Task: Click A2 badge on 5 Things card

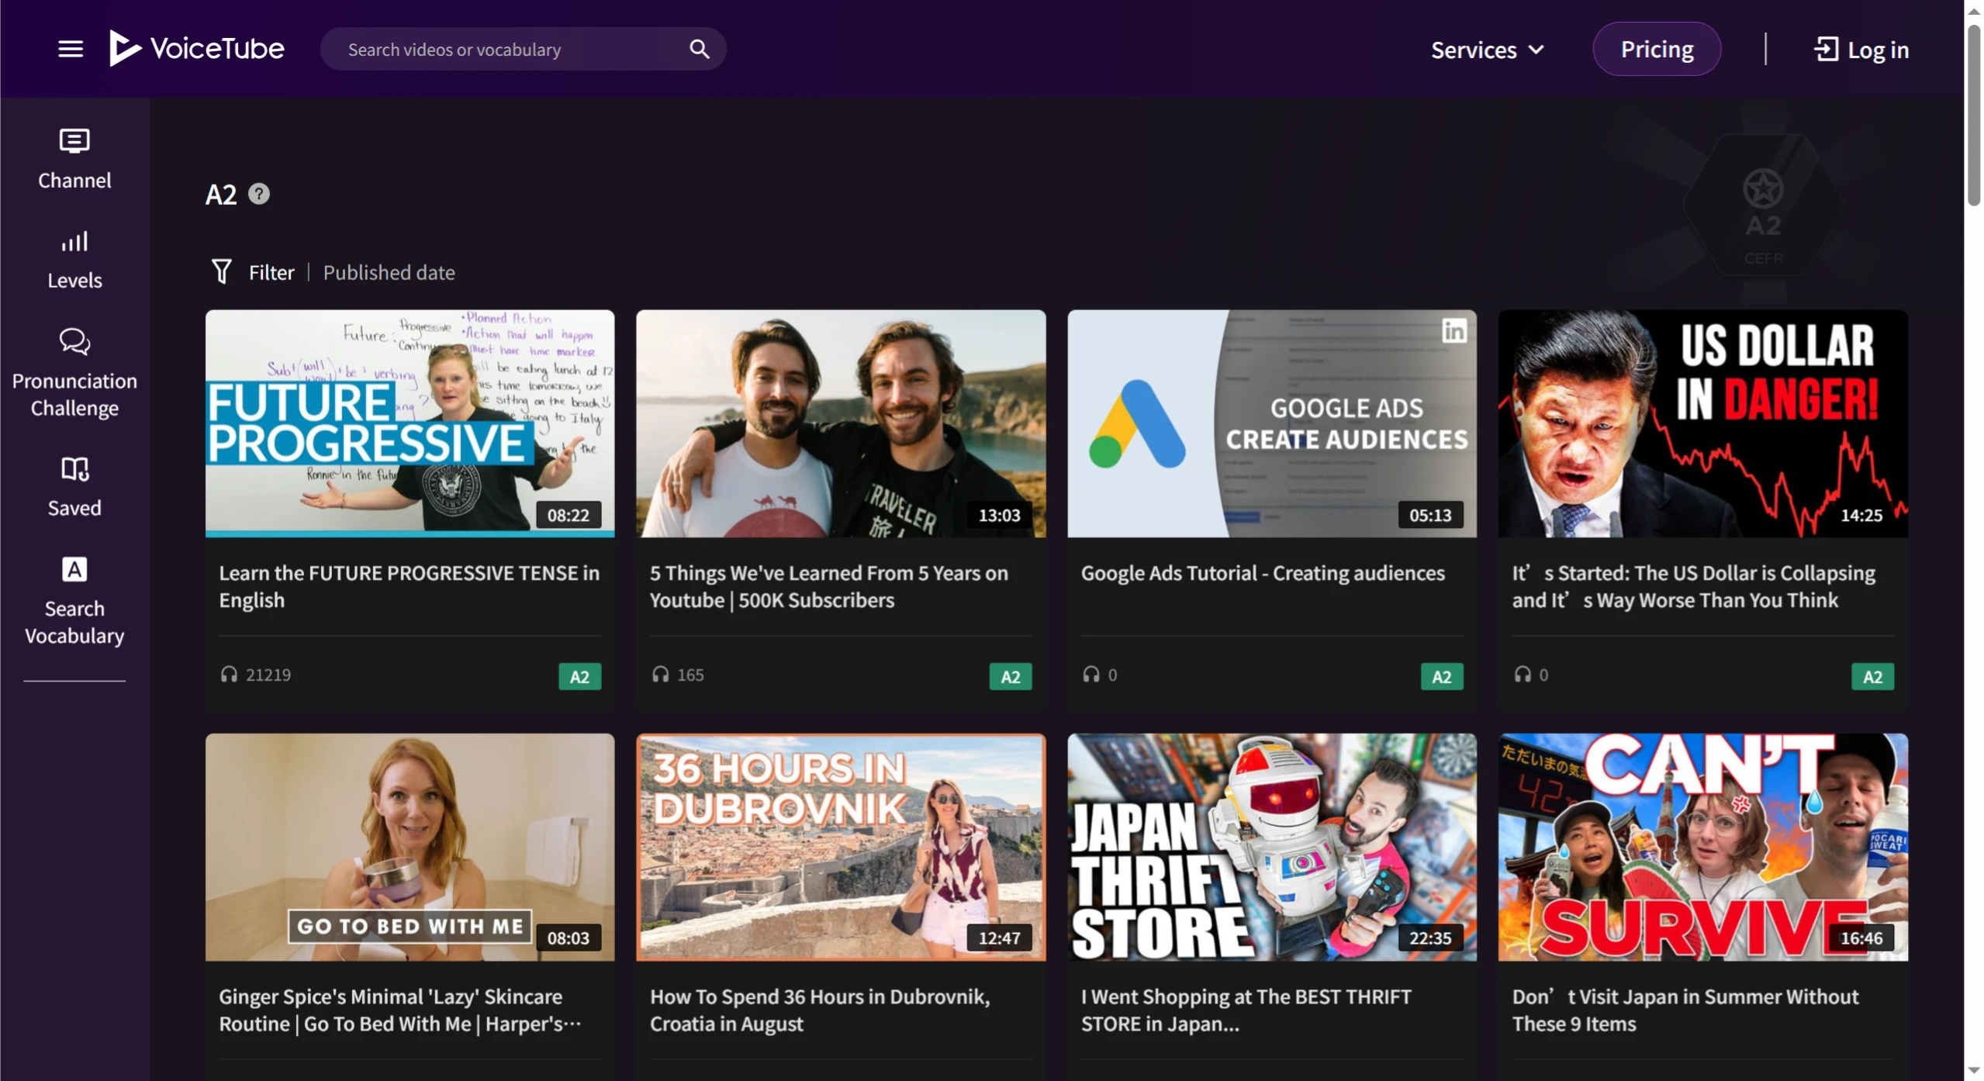Action: click(x=1011, y=676)
